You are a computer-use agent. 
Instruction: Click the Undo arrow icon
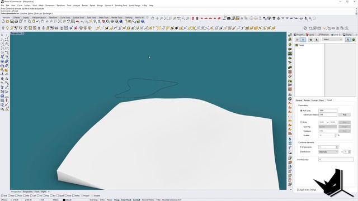point(38,21)
